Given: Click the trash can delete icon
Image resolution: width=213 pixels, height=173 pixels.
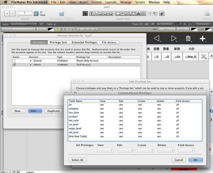Looking at the screenshot, I should click(188, 39).
